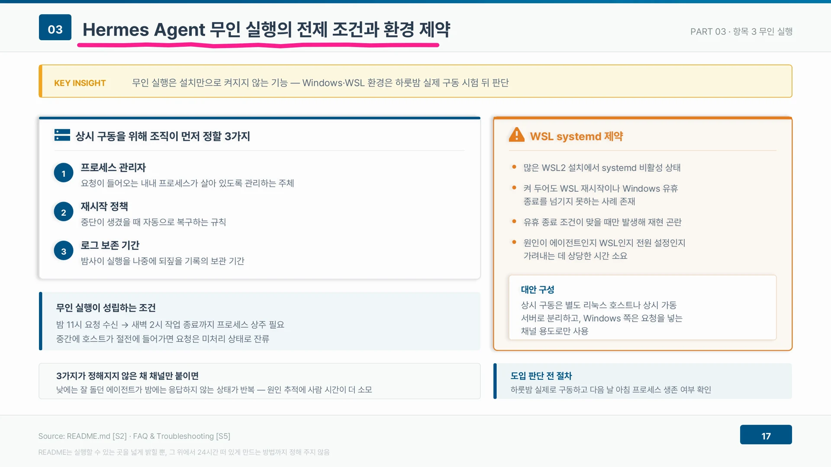Image resolution: width=831 pixels, height=467 pixels.
Task: Click the PART 03 · 항목 3 무인 실행 label
Action: 741,32
